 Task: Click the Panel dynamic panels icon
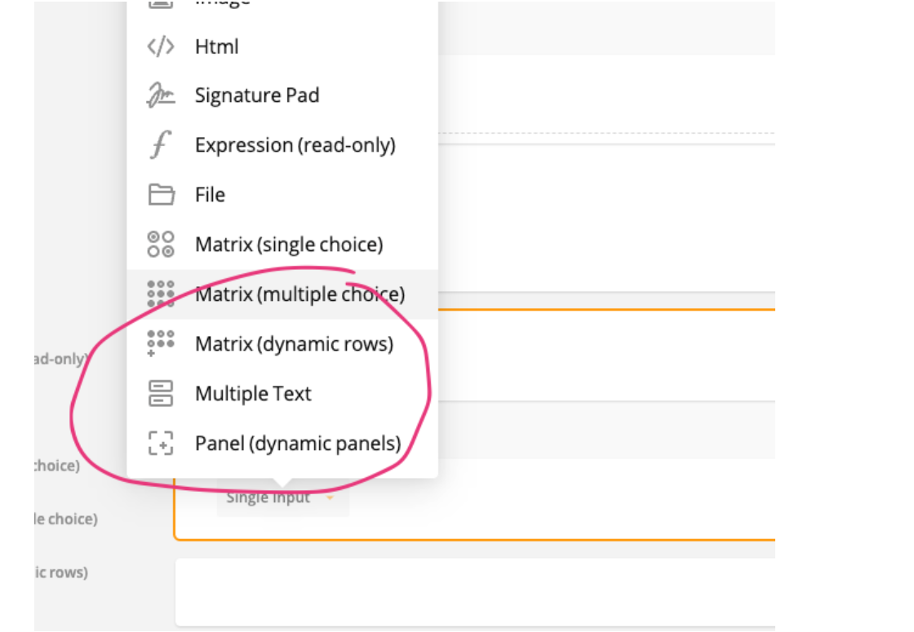click(x=160, y=444)
